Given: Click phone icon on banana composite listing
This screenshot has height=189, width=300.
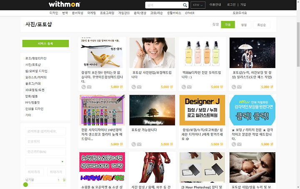Looking at the screenshot, I should (84, 87).
